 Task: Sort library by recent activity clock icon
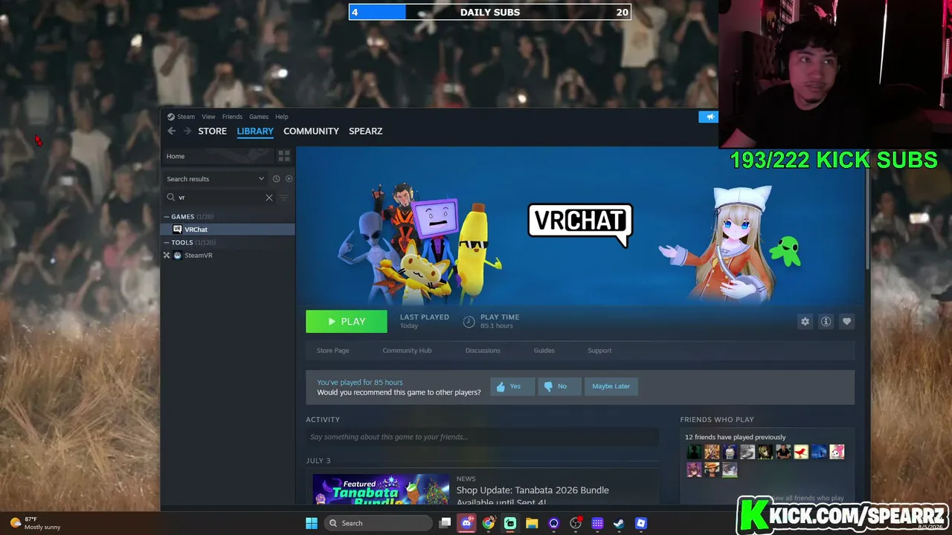(x=276, y=179)
